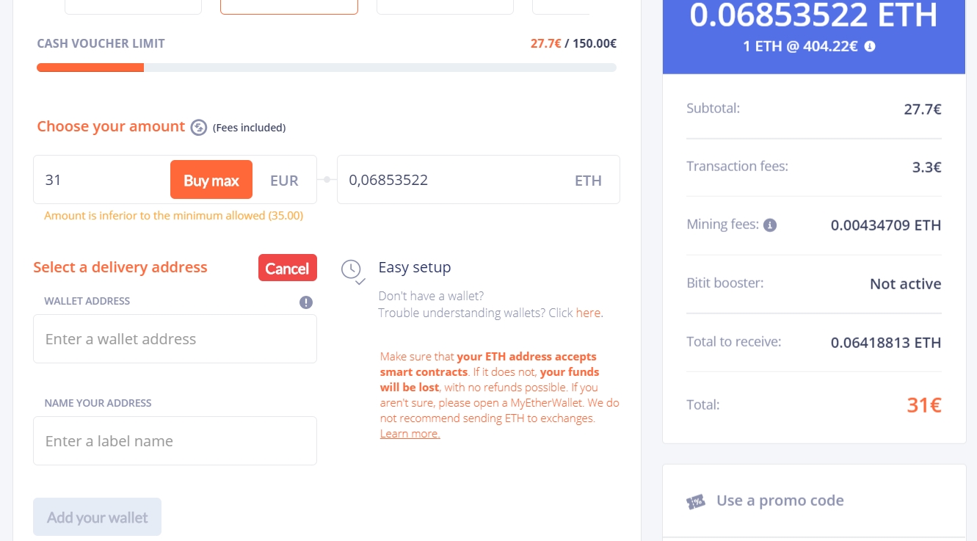Select the highlighted orange-bordered option box
The width and height of the screenshot is (977, 541).
[x=289, y=7]
